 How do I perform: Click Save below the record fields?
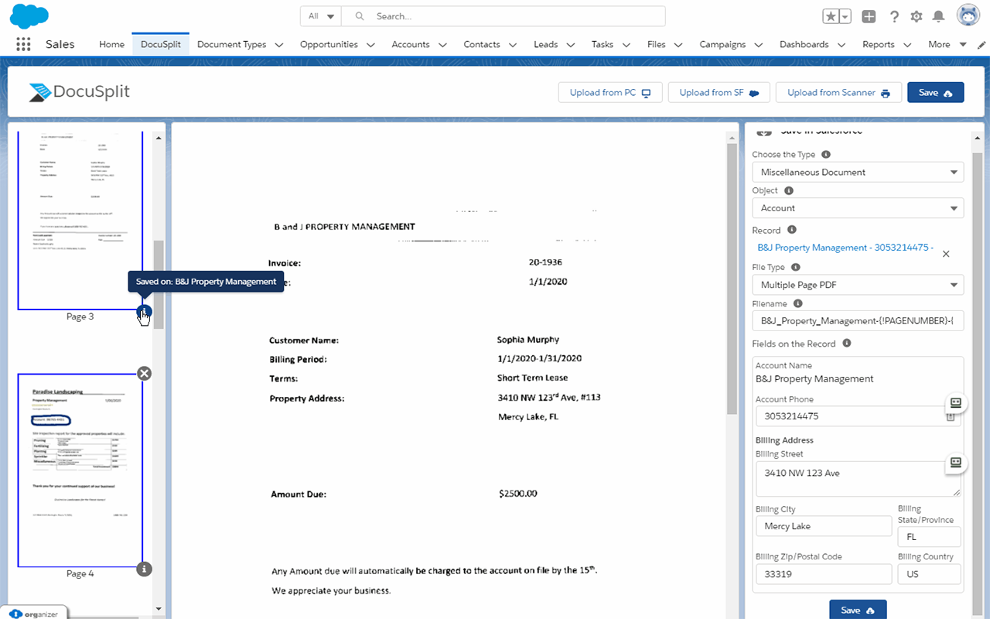click(858, 610)
